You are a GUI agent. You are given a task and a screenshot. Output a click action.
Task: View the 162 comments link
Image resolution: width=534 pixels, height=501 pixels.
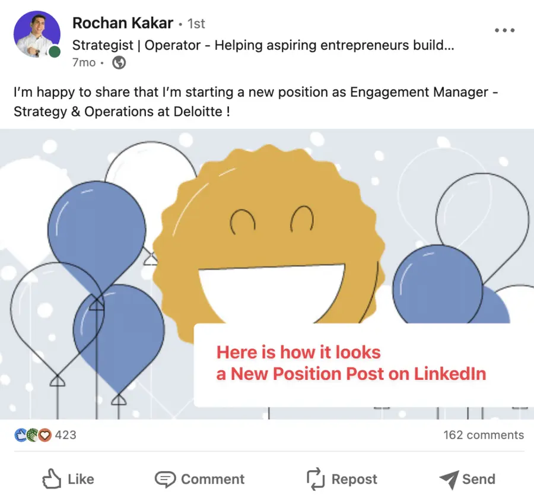pyautogui.click(x=482, y=435)
